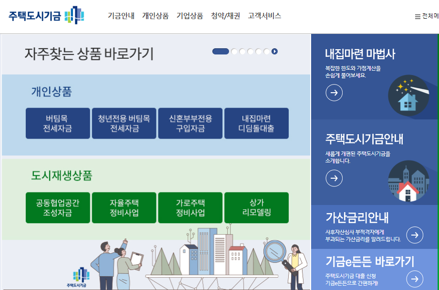This screenshot has width=439, height=290.
Task: Open the 기금안내 menu
Action: 122,16
